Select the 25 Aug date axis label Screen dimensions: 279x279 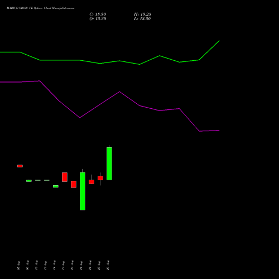pos(99,266)
